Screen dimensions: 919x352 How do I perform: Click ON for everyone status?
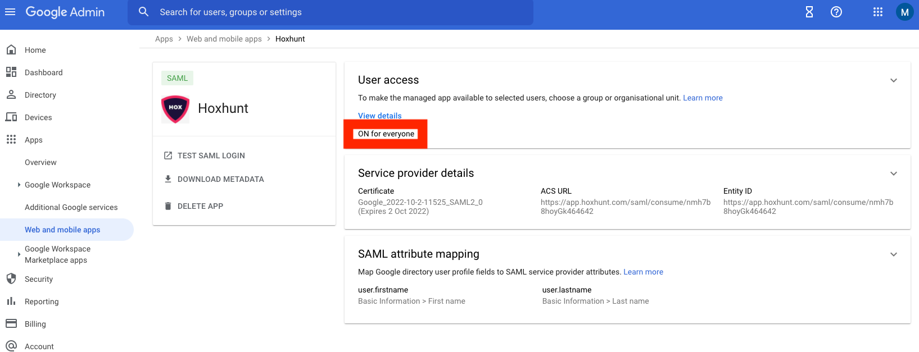coord(386,134)
